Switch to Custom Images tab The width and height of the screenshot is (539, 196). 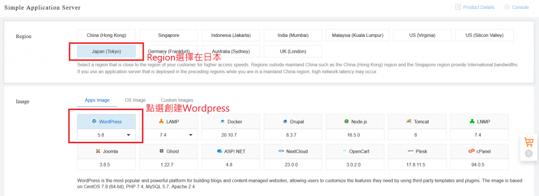(x=177, y=100)
